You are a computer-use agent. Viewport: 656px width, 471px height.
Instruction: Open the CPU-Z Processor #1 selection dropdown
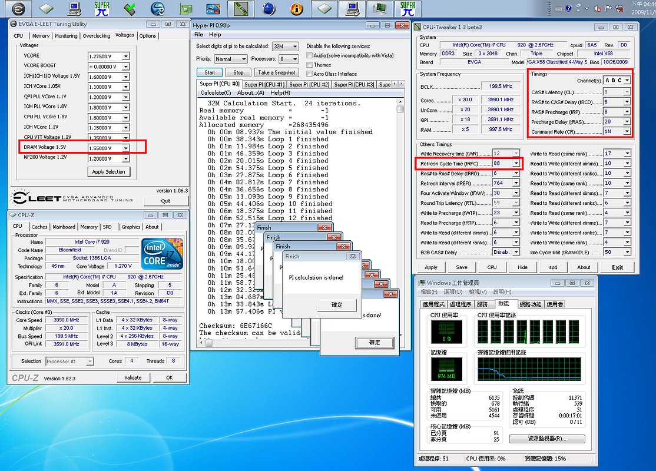90,361
